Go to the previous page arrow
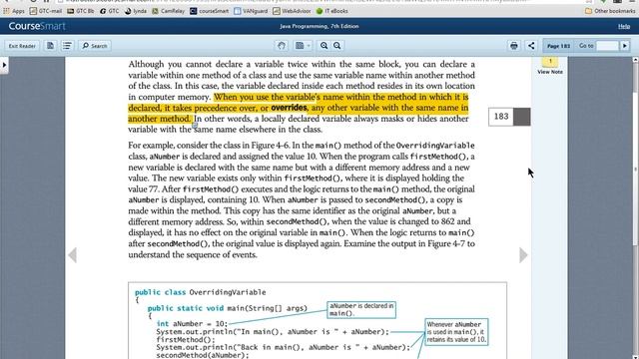The height and width of the screenshot is (359, 639). pos(73,255)
